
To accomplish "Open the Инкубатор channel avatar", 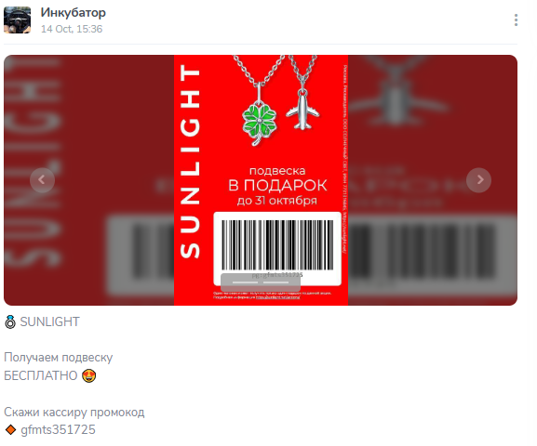I will pyautogui.click(x=17, y=20).
